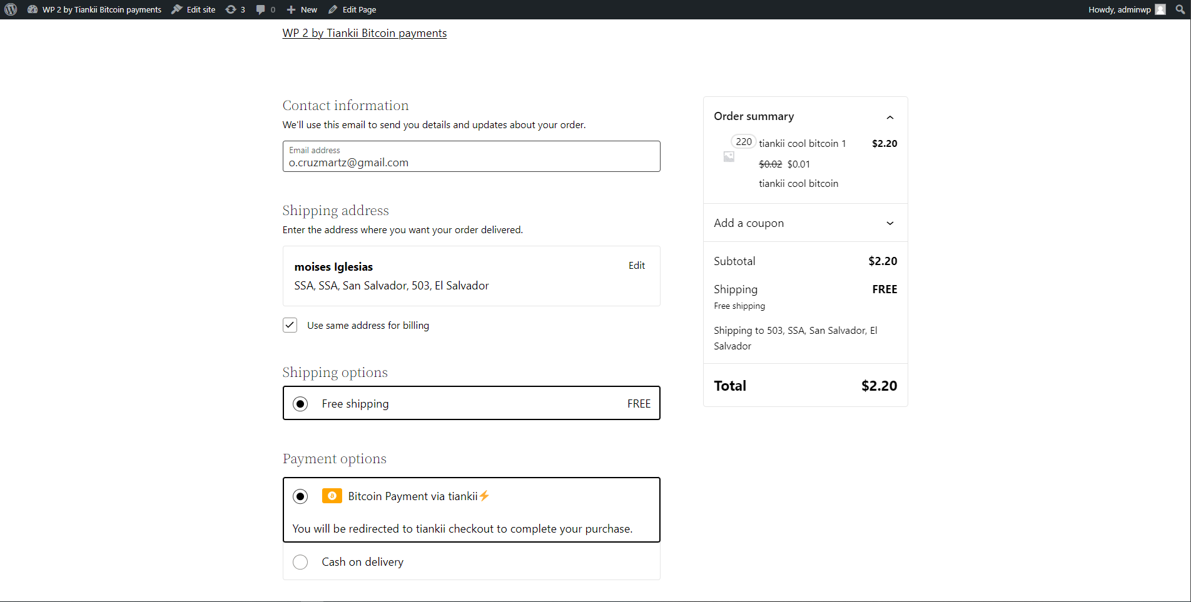The width and height of the screenshot is (1191, 602).
Task: Select the Payment options heading
Action: click(335, 459)
